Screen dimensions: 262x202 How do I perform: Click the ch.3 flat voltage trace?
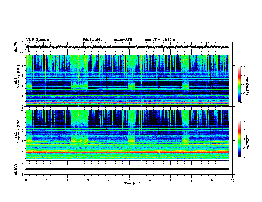[x=127, y=169]
